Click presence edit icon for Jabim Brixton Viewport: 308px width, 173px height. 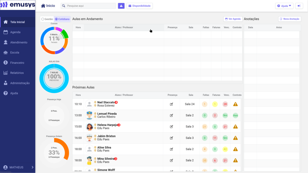171,138
